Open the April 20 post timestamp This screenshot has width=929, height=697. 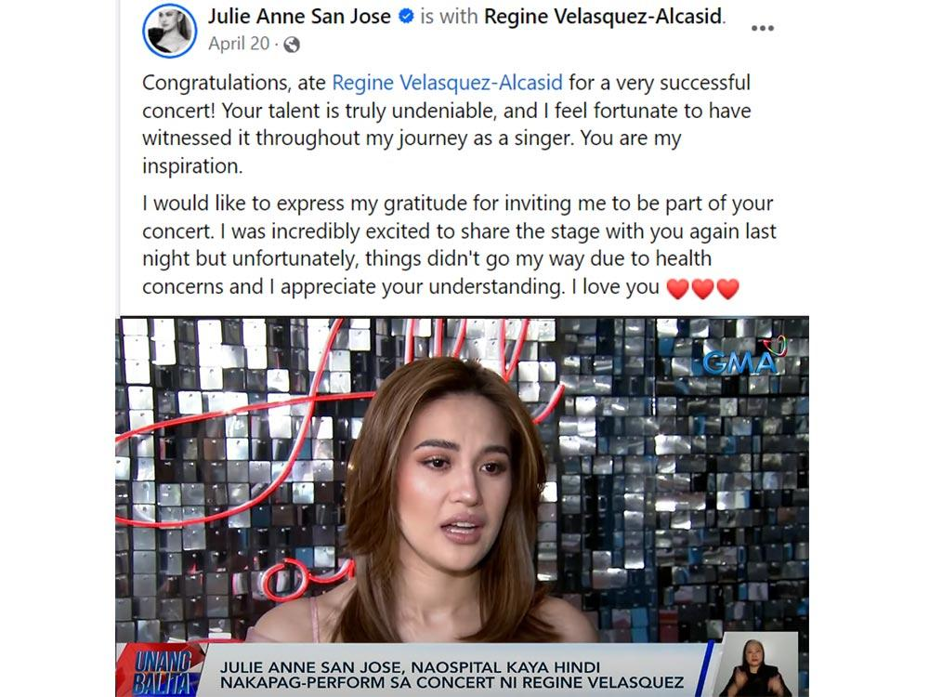click(x=239, y=44)
